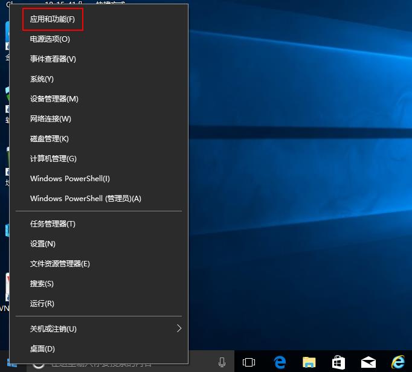Start 任务管理器(T) from the menu
The width and height of the screenshot is (412, 372).
53,224
